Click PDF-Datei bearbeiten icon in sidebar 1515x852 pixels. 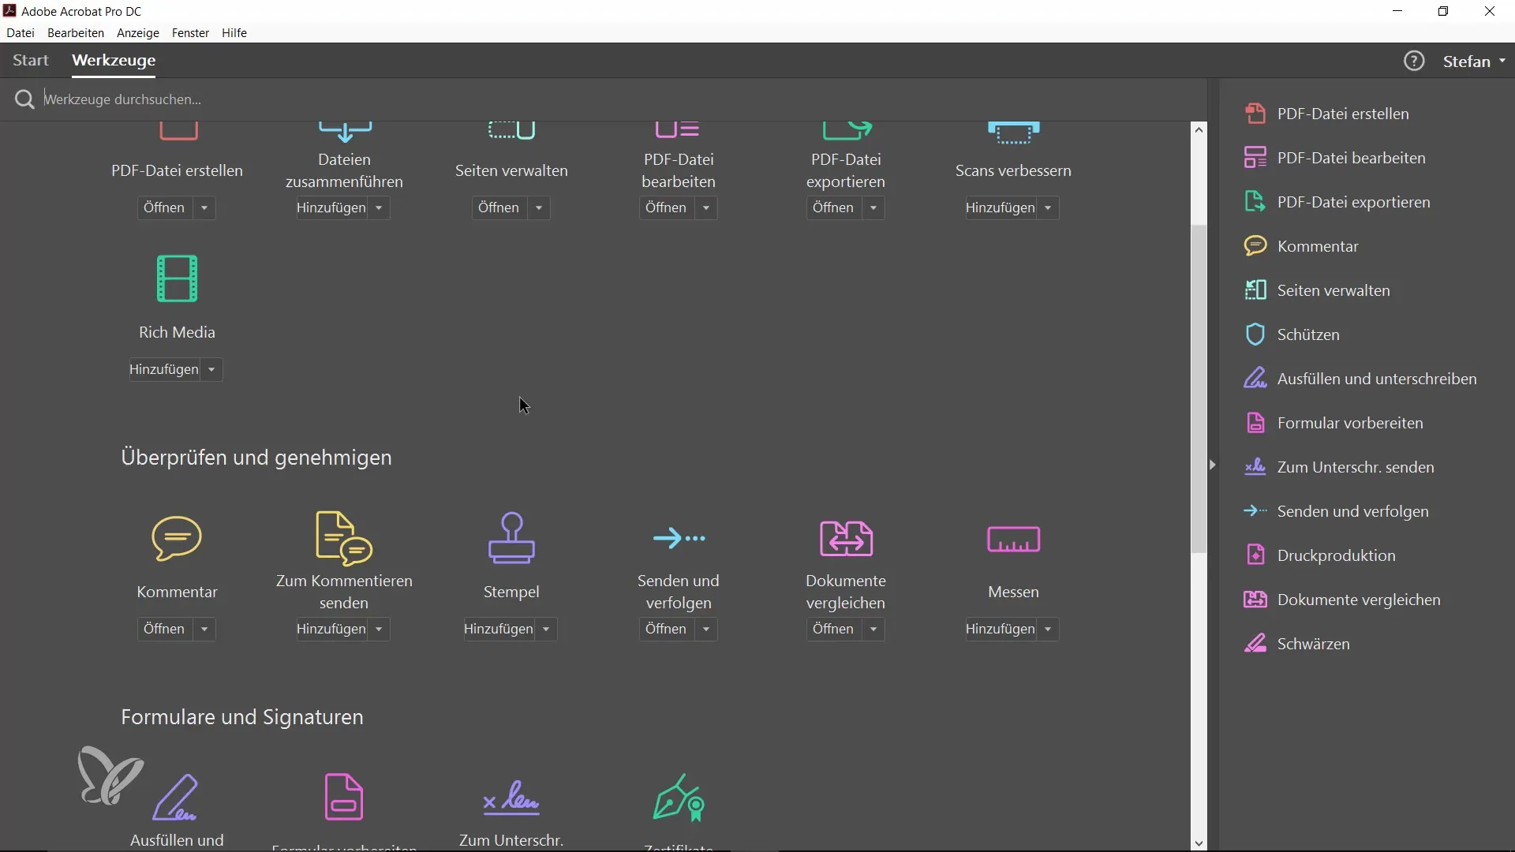1255,158
